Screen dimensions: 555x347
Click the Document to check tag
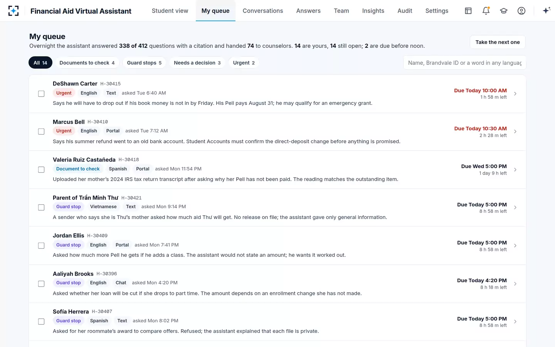click(78, 169)
